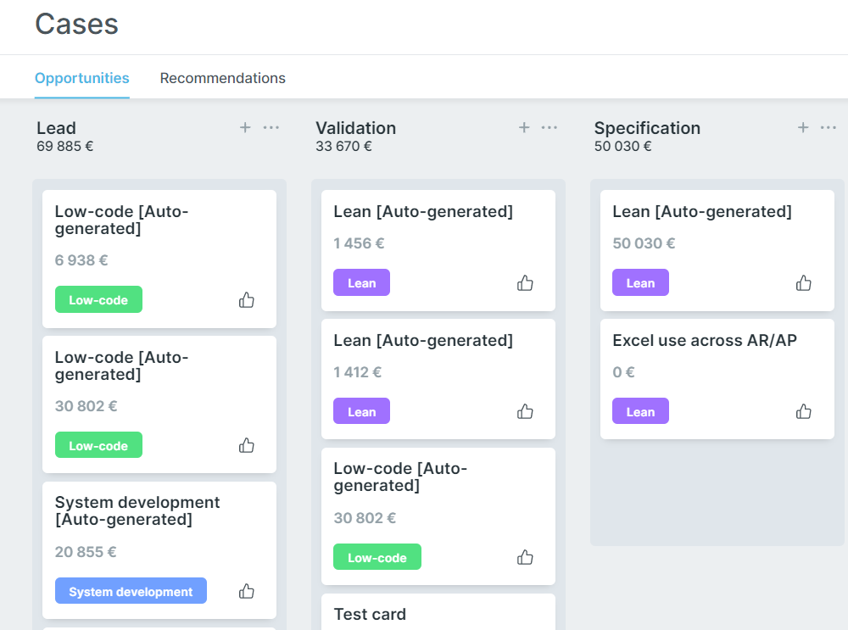Open the ellipsis menu for the Validation column
The width and height of the screenshot is (848, 630).
tap(550, 127)
